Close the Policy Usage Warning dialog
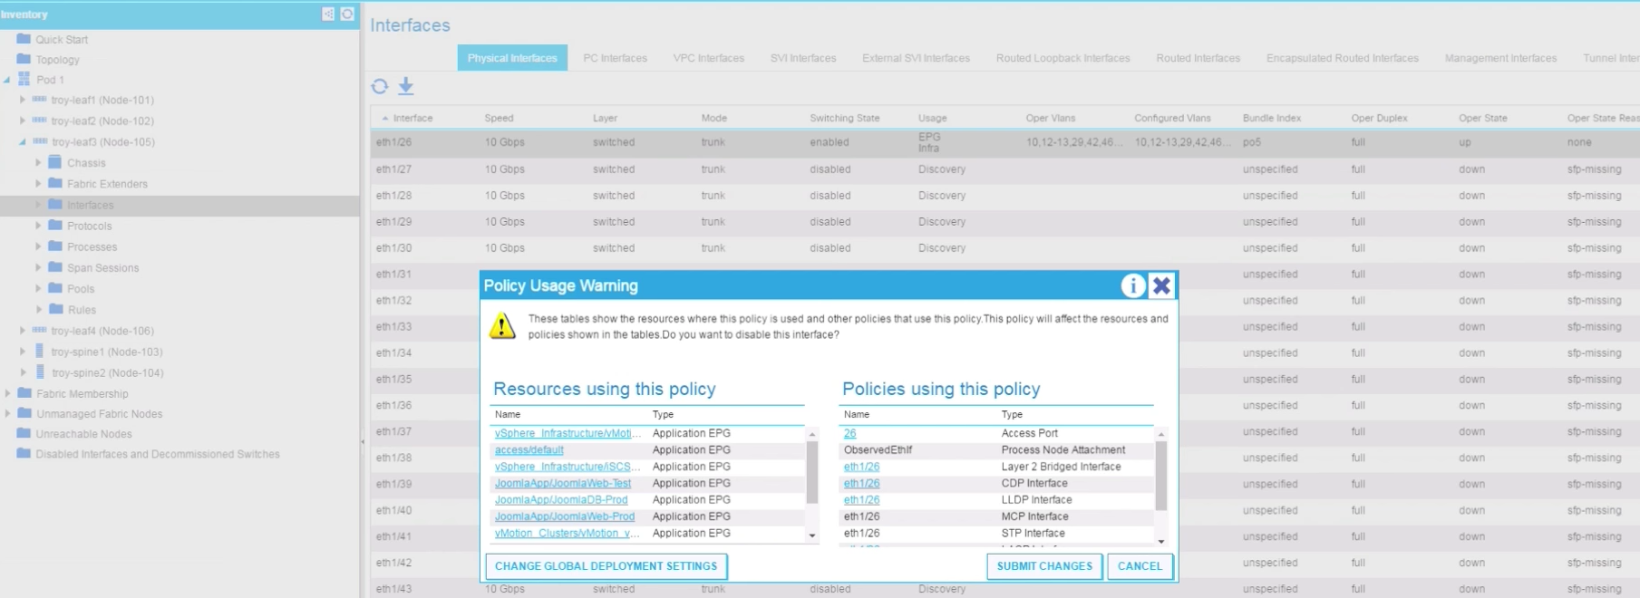This screenshot has height=598, width=1640. (1161, 286)
